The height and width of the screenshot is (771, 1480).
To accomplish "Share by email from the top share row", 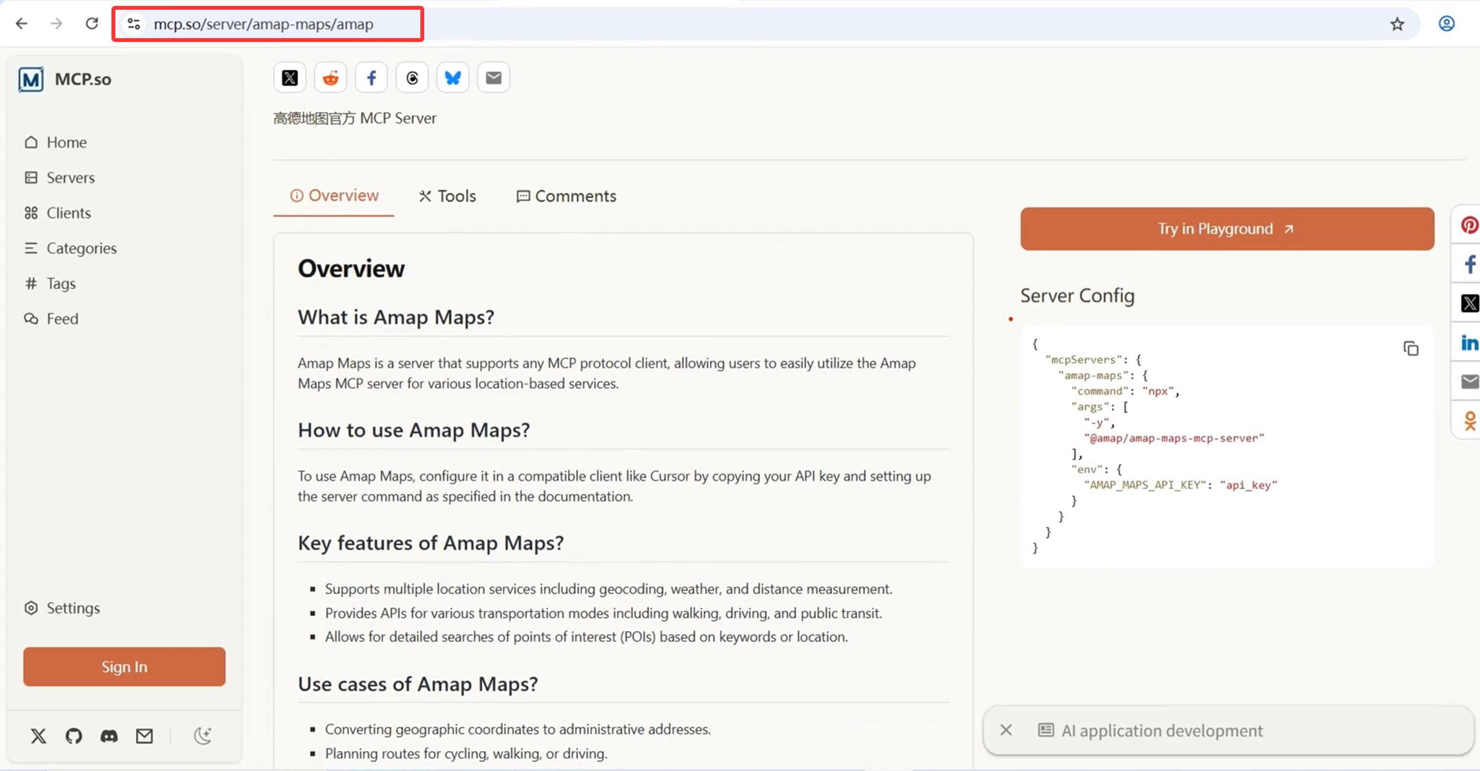I will (x=494, y=78).
